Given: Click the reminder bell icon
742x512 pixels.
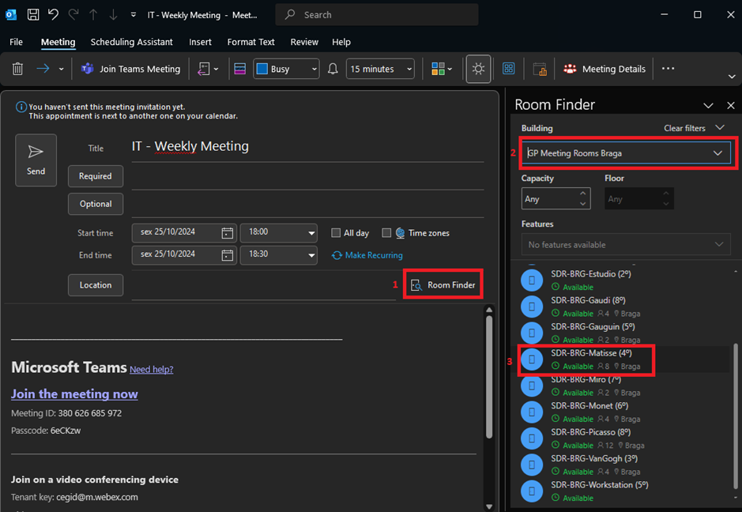Looking at the screenshot, I should [333, 69].
